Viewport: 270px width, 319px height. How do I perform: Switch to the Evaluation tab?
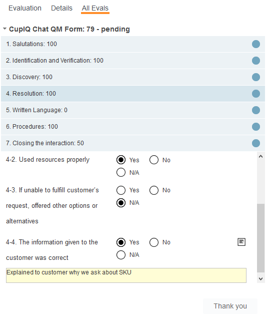(x=25, y=8)
